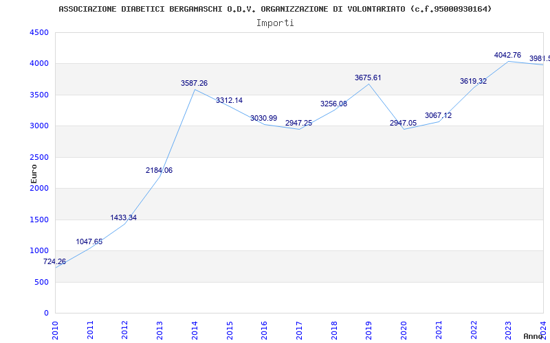The height and width of the screenshot is (343, 550).
Task: Select the 3067.12 data point label
Action: tap(438, 115)
